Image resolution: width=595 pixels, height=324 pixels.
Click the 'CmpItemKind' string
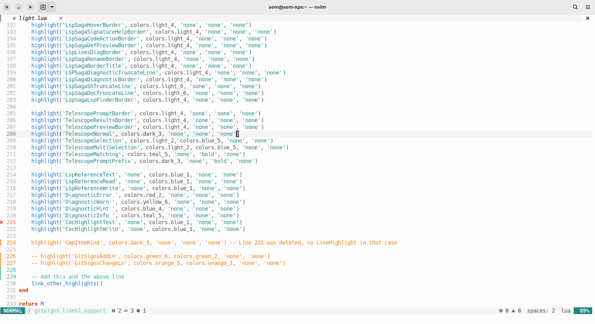point(82,243)
